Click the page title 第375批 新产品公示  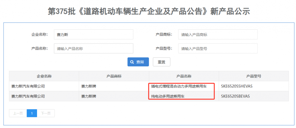[x=149, y=12]
